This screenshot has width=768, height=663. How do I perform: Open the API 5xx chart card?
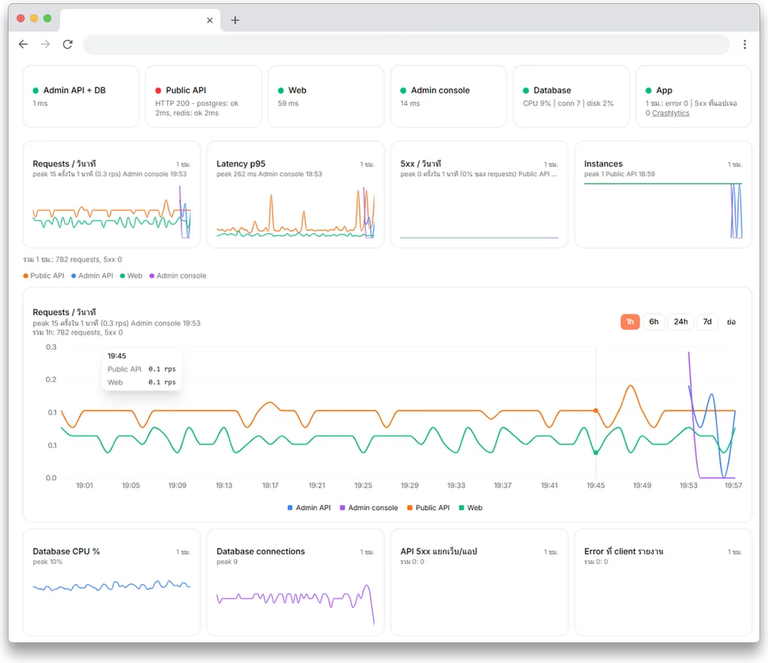(479, 582)
